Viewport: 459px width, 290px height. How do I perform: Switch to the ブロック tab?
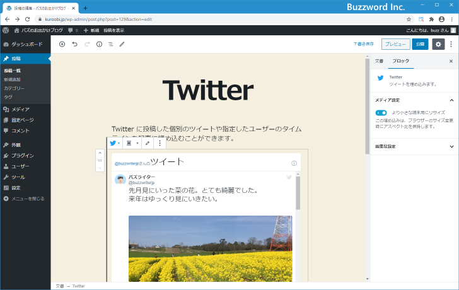pyautogui.click(x=401, y=61)
